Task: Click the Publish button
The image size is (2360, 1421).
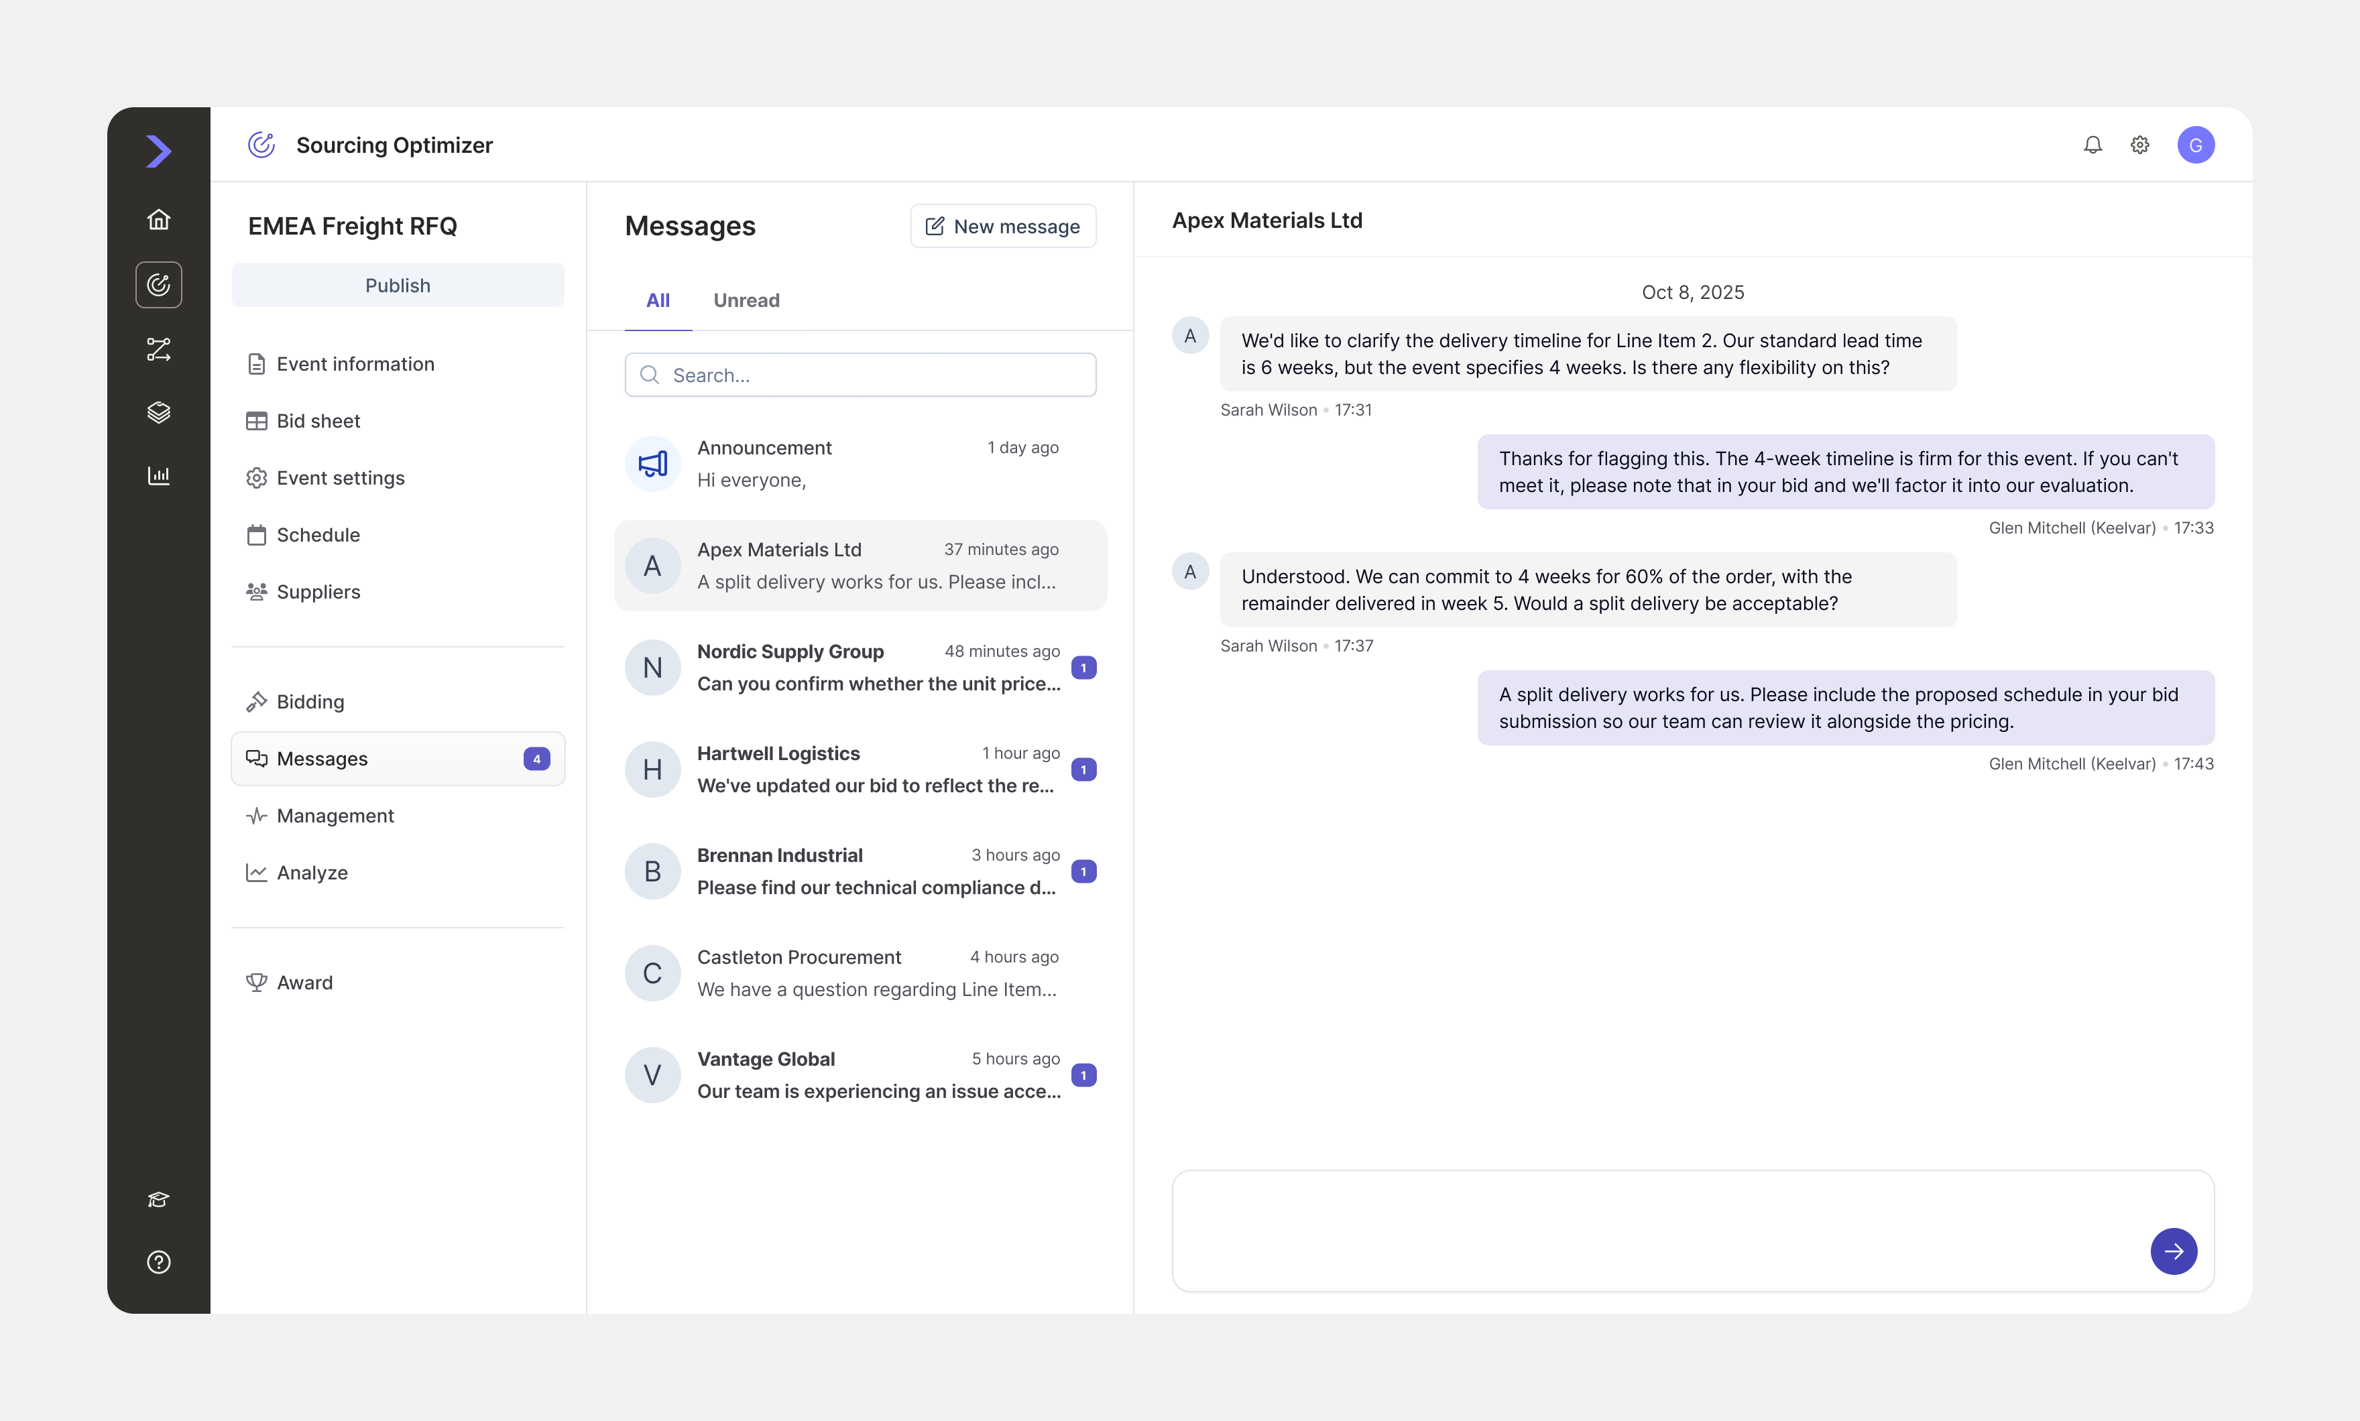Action: [398, 286]
